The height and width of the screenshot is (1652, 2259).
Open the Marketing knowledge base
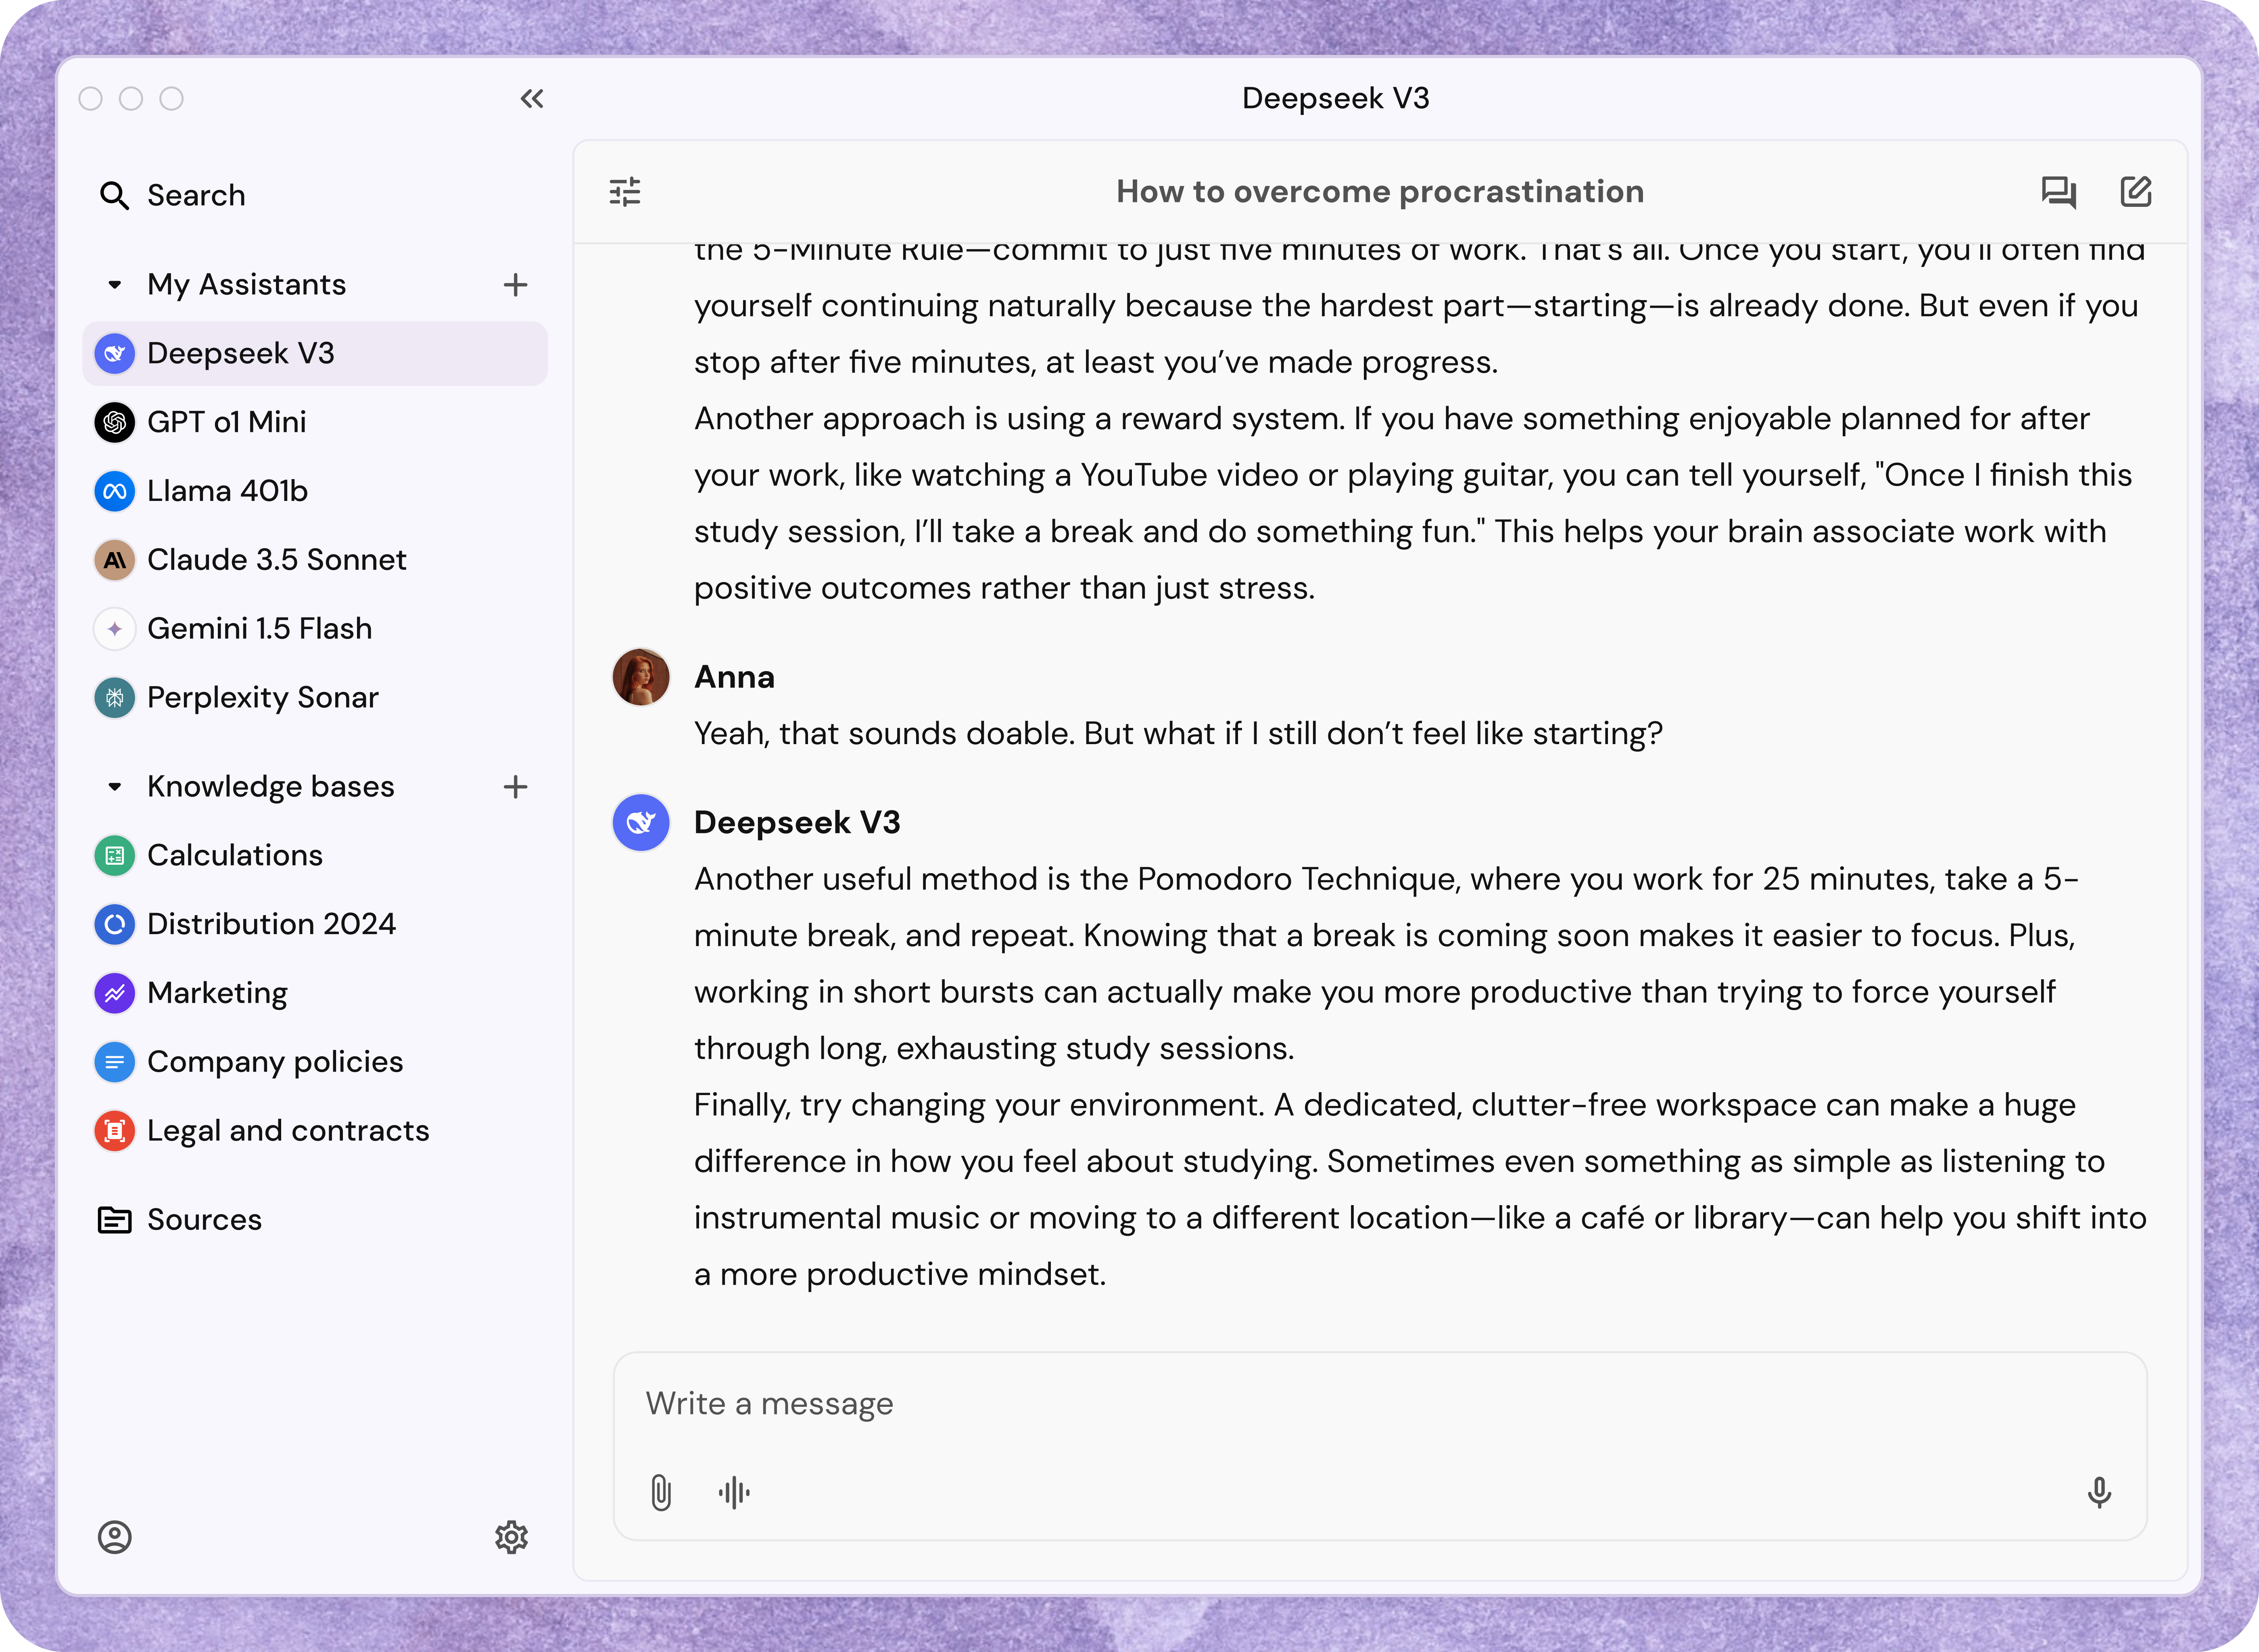315,993
